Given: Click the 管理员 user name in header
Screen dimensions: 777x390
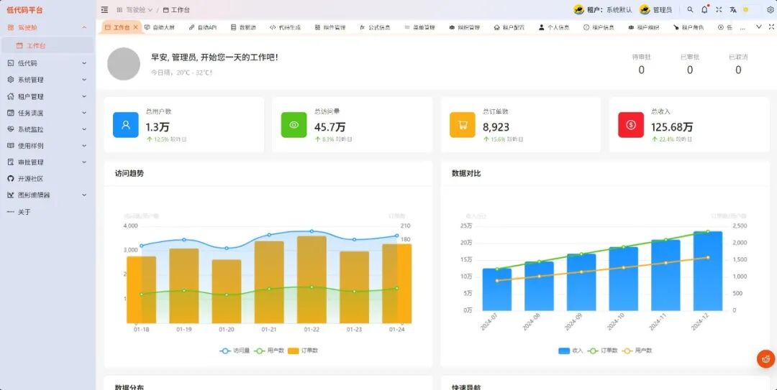Looking at the screenshot, I should pos(663,10).
